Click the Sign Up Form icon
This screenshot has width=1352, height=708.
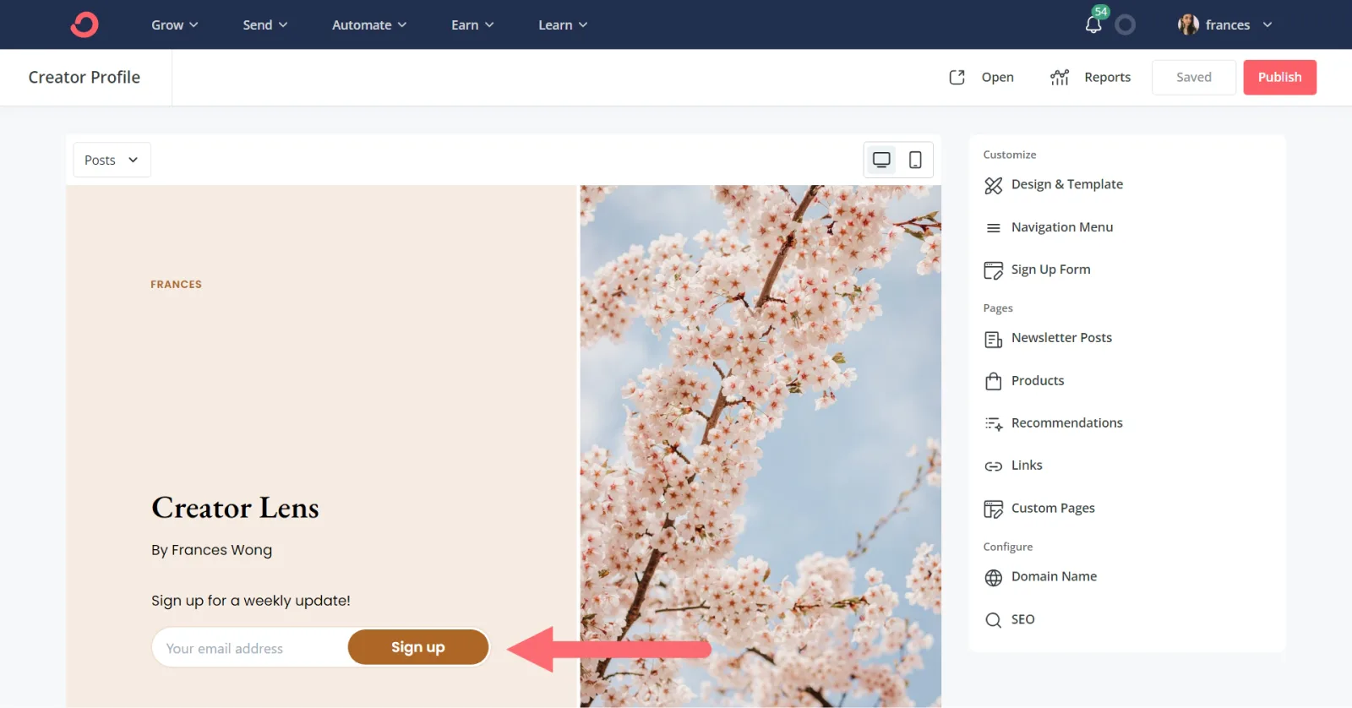(994, 270)
